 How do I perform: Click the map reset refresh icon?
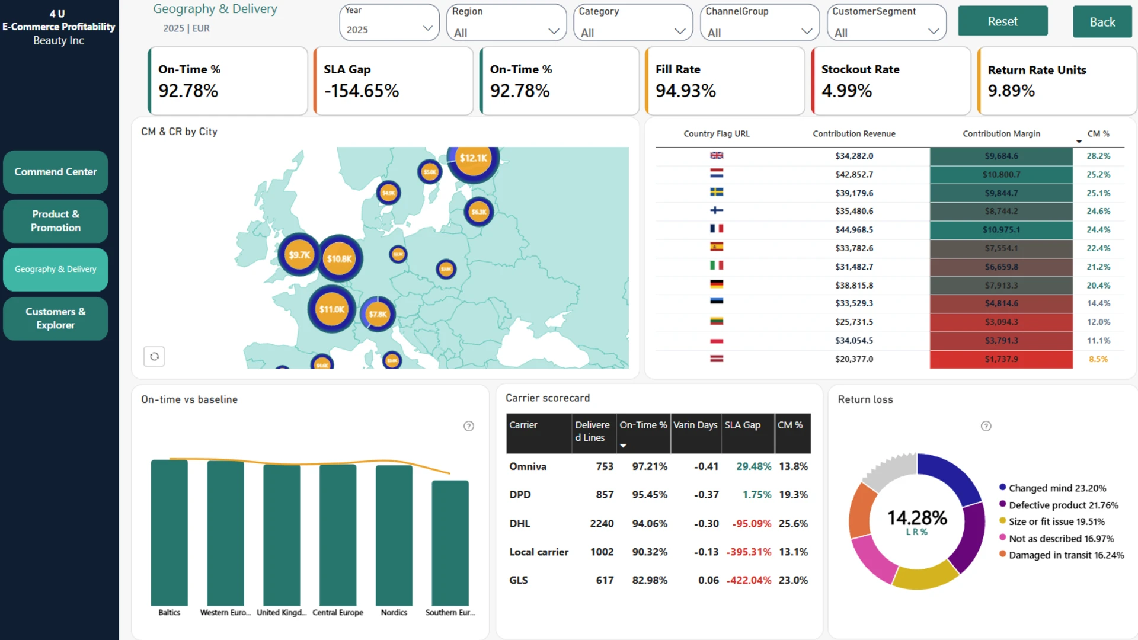(154, 356)
